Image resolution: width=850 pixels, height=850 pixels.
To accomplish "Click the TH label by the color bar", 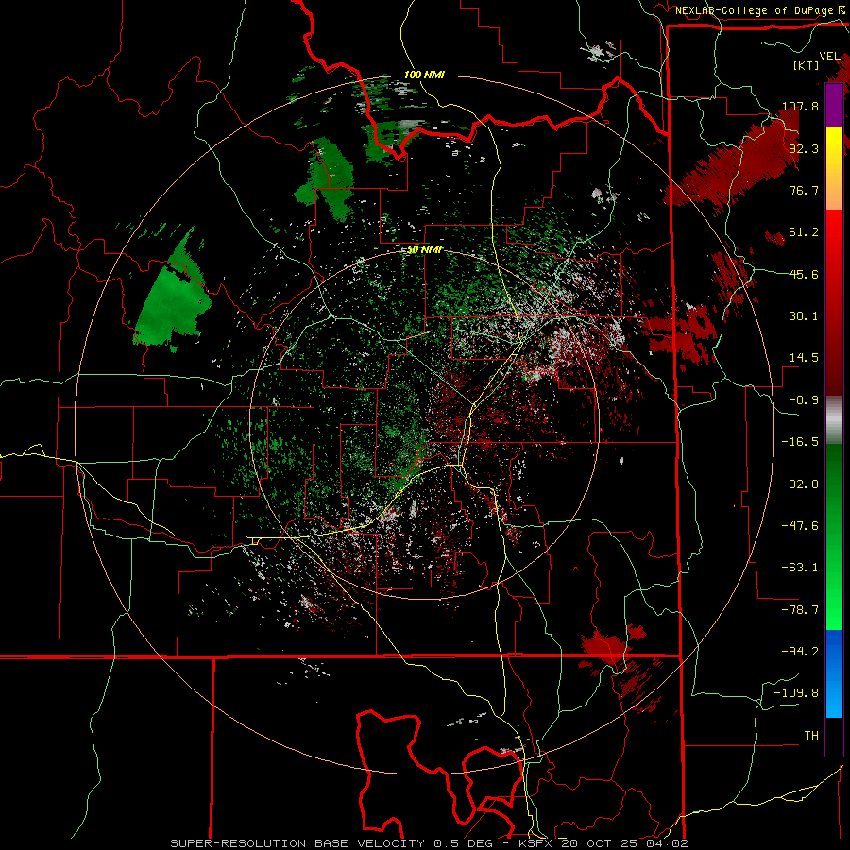I will 811,736.
